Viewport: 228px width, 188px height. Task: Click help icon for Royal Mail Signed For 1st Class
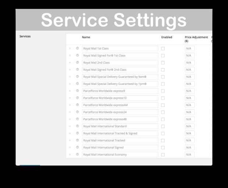pos(77,55)
